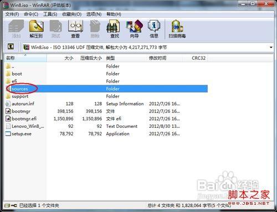This screenshot has width=277, height=212.
Task: Expand the archive path dropdown arrow
Action: (x=271, y=48)
